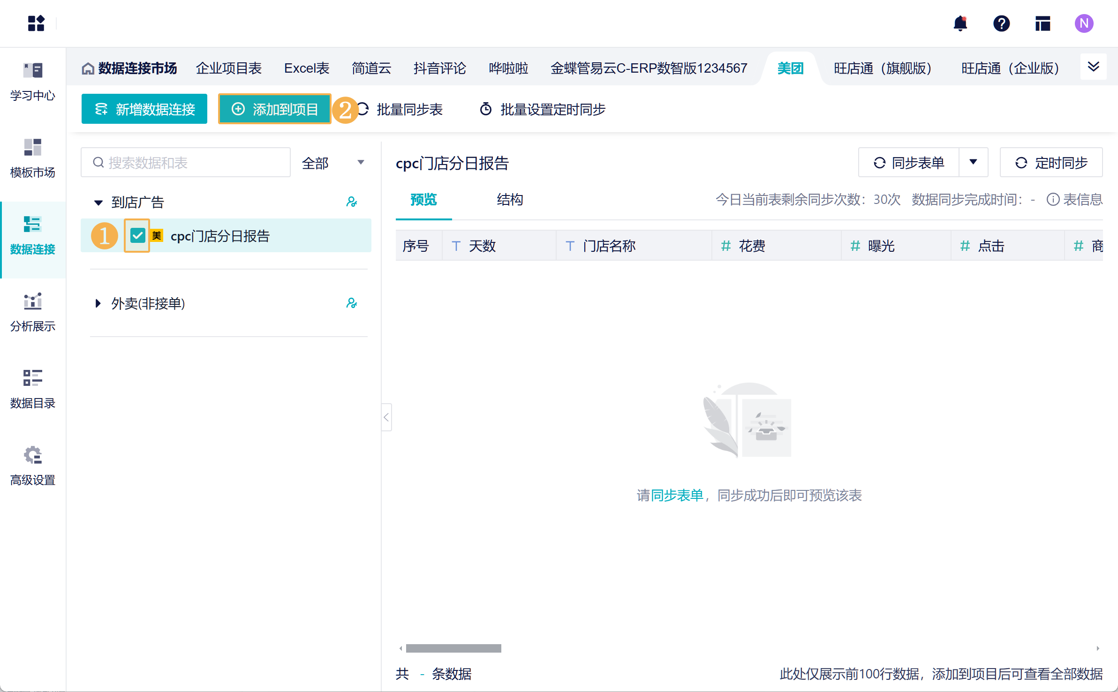Click 批量同步表 in the toolbar
This screenshot has width=1118, height=692.
click(x=401, y=109)
